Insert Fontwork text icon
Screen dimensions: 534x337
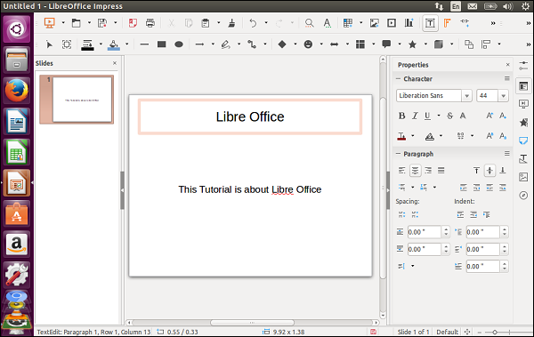click(x=447, y=23)
